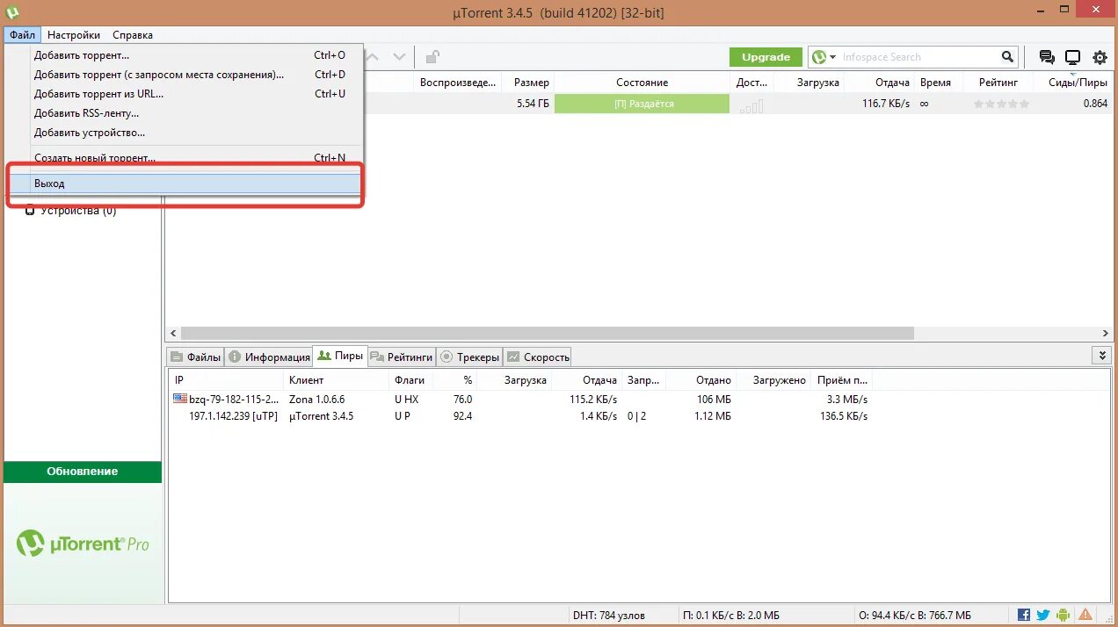The width and height of the screenshot is (1118, 627).
Task: Focus the Infospace Search field
Action: point(918,57)
